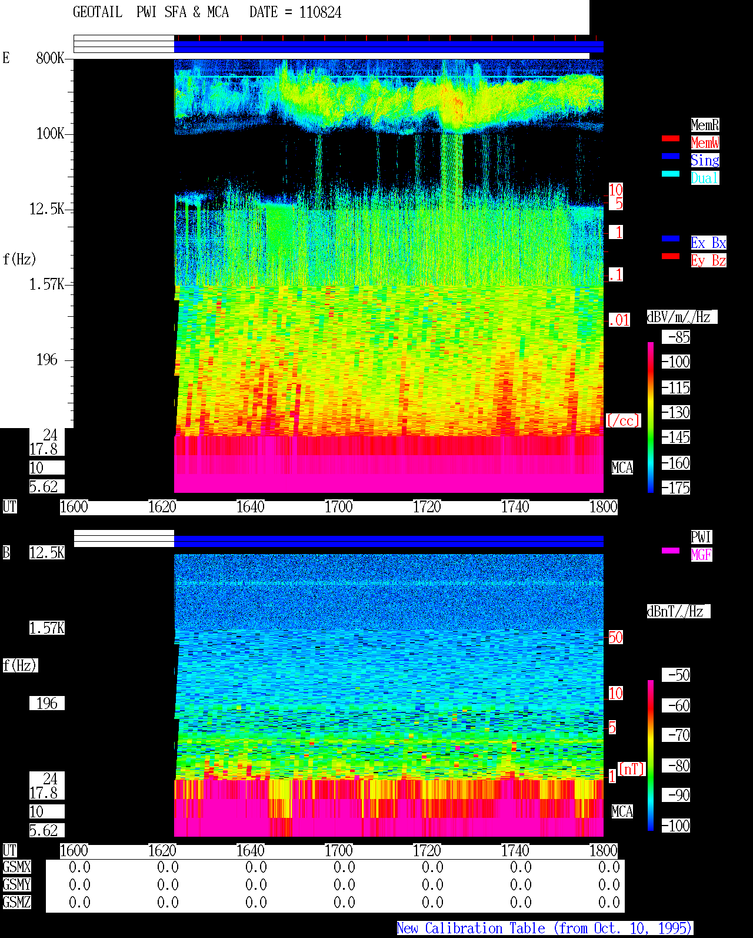Click the 'MCA' label beside E panel

coord(622,468)
